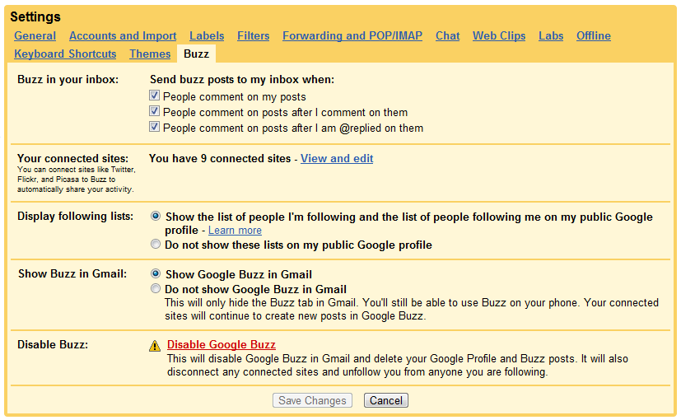Click the 'Settings' page heading
The height and width of the screenshot is (420, 681).
click(35, 16)
